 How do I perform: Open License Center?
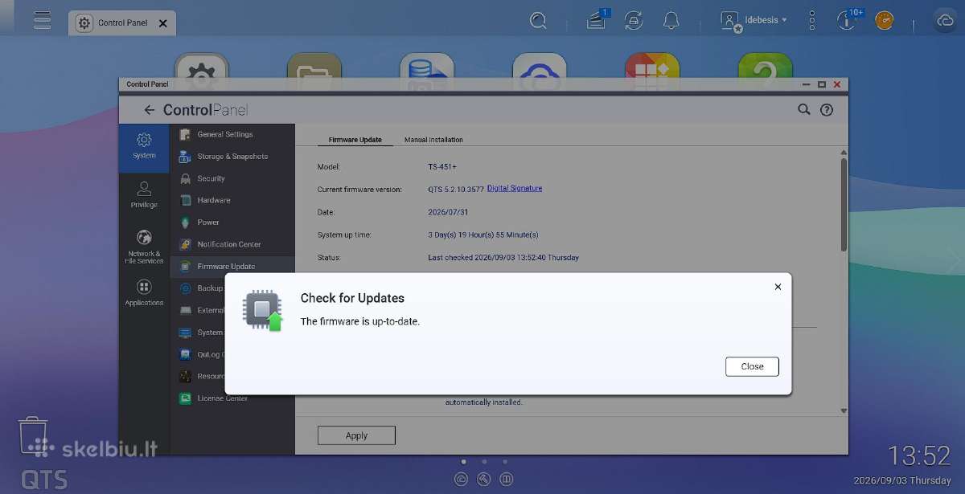pyautogui.click(x=232, y=398)
